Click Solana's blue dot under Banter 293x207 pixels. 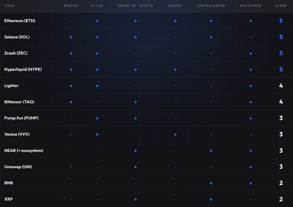tap(71, 37)
